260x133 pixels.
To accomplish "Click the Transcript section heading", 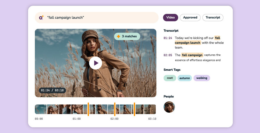I will click(171, 30).
